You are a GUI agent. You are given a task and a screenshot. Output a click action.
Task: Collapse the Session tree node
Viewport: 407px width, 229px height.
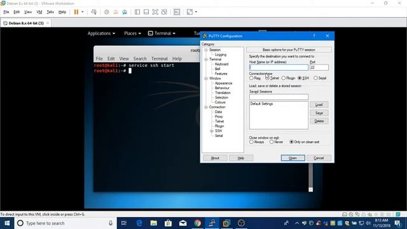pyautogui.click(x=206, y=50)
